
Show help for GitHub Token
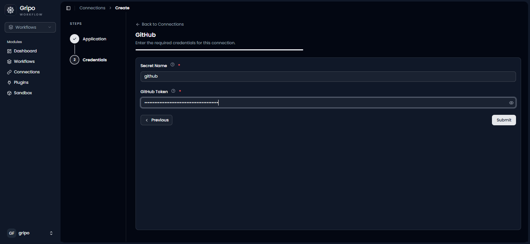173,91
